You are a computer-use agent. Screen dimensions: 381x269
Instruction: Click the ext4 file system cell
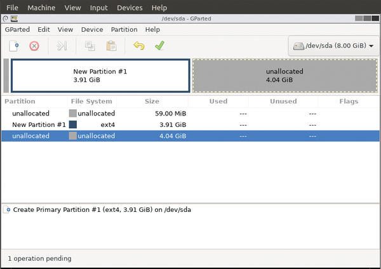click(108, 125)
